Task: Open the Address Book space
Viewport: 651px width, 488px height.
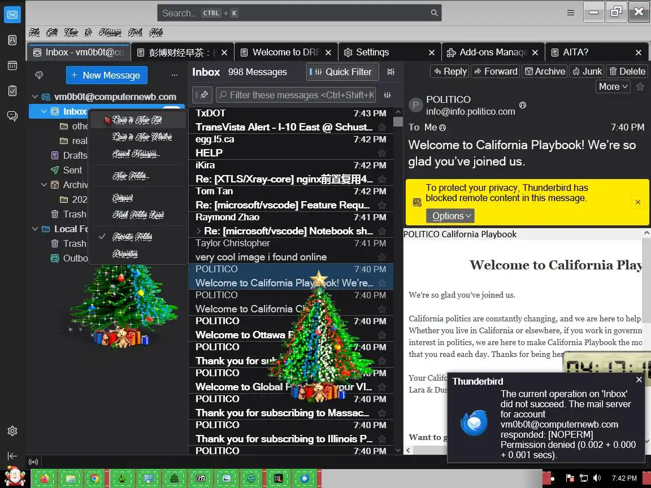Action: pyautogui.click(x=12, y=40)
